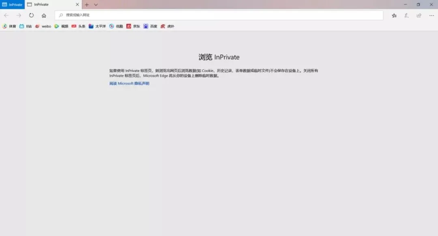Viewport: 438px width, 236px height.
Task: Open the 体育 favorite bookmark
Action: [x=9, y=26]
